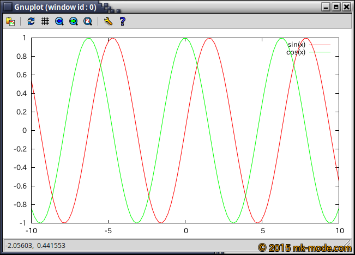The image size is (355, 255).
Task: Open help with the question mark icon
Action: 122,21
